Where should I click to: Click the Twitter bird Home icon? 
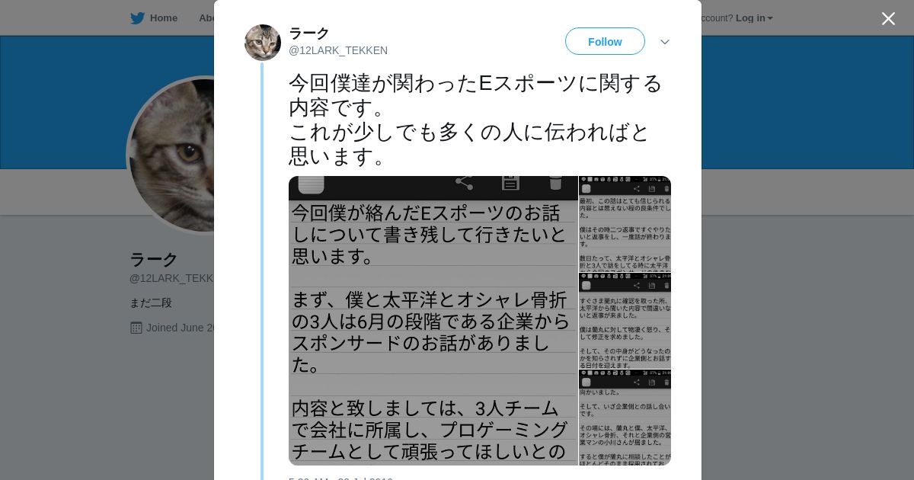tap(137, 18)
